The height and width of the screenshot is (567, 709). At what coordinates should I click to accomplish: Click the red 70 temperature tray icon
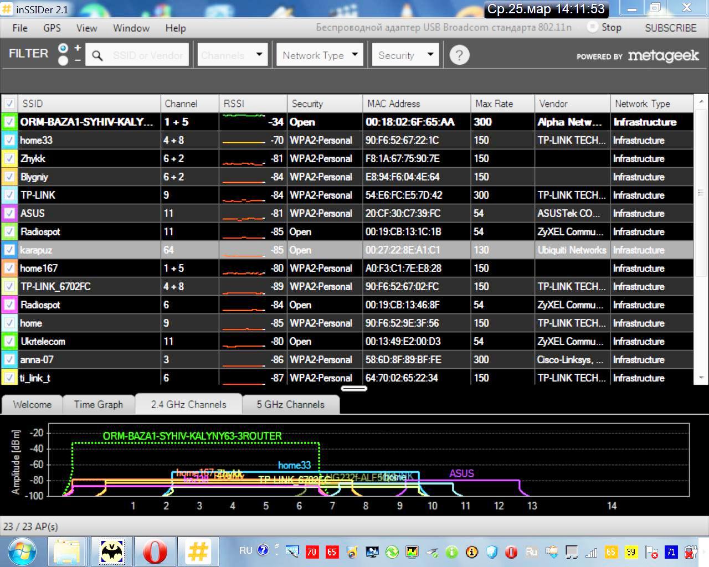[x=312, y=551]
